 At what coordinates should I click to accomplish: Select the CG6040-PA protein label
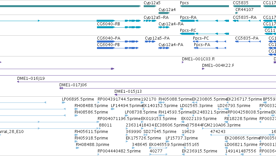coord(109,38)
